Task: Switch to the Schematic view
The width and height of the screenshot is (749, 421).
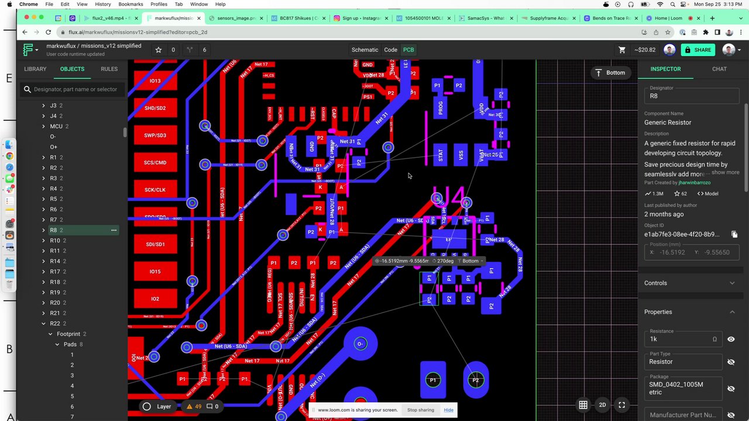Action: [365, 50]
